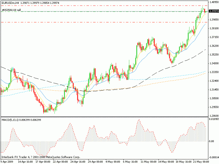Click the 1.39050 price axis label
Viewport: 219px width, 164px height.
coord(214,20)
